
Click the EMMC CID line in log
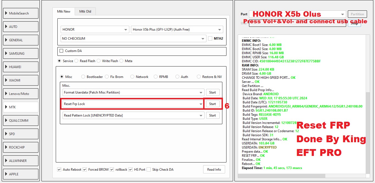tap(281, 61)
